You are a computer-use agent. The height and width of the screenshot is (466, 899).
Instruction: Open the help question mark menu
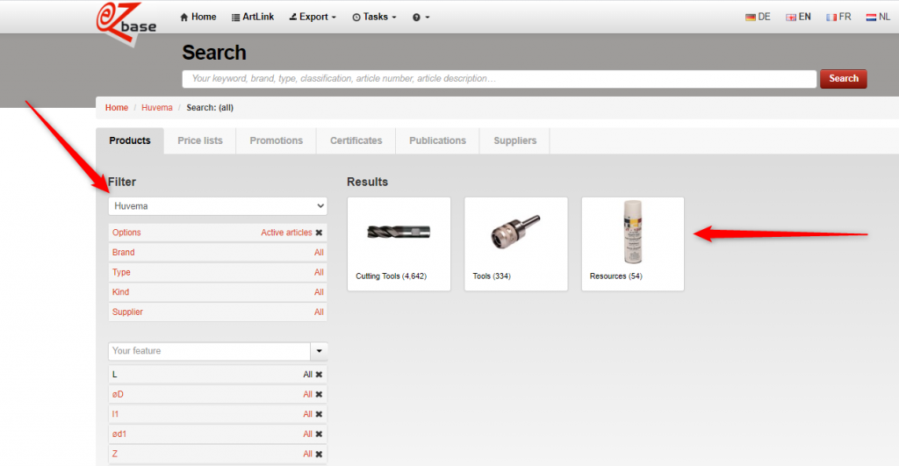(x=421, y=17)
